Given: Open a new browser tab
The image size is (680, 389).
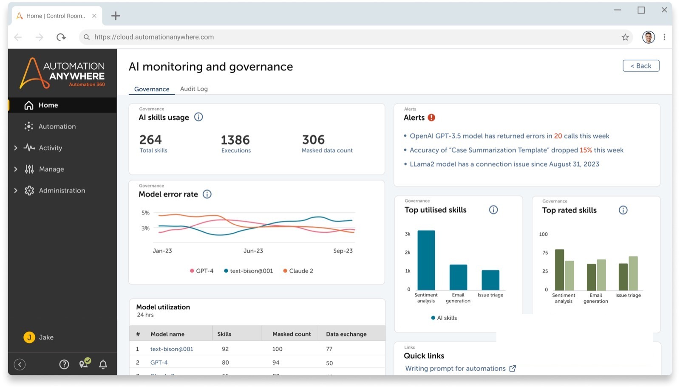Looking at the screenshot, I should click(116, 16).
